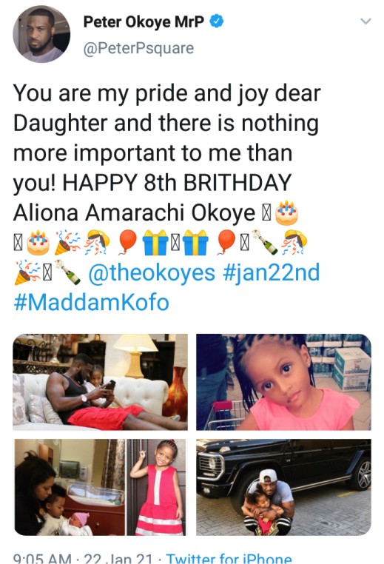Click the first red balloon emoji

pos(128,242)
